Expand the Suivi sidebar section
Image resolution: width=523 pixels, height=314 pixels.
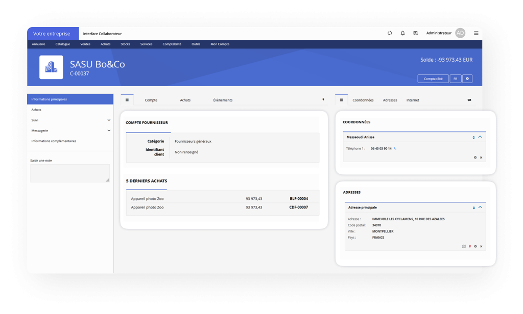[109, 120]
